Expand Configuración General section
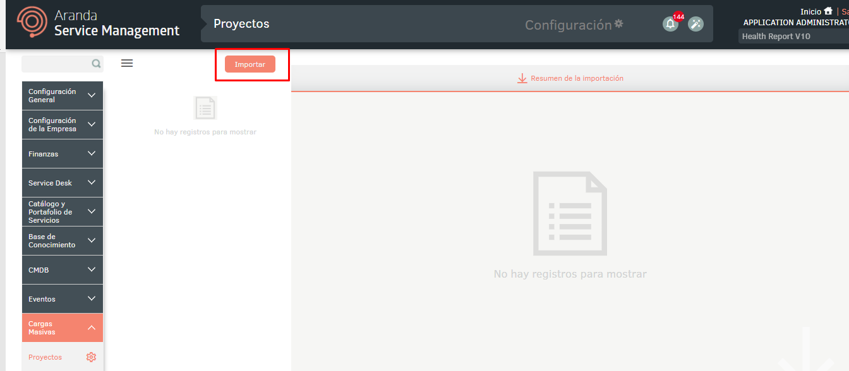The width and height of the screenshot is (849, 371). (x=63, y=96)
